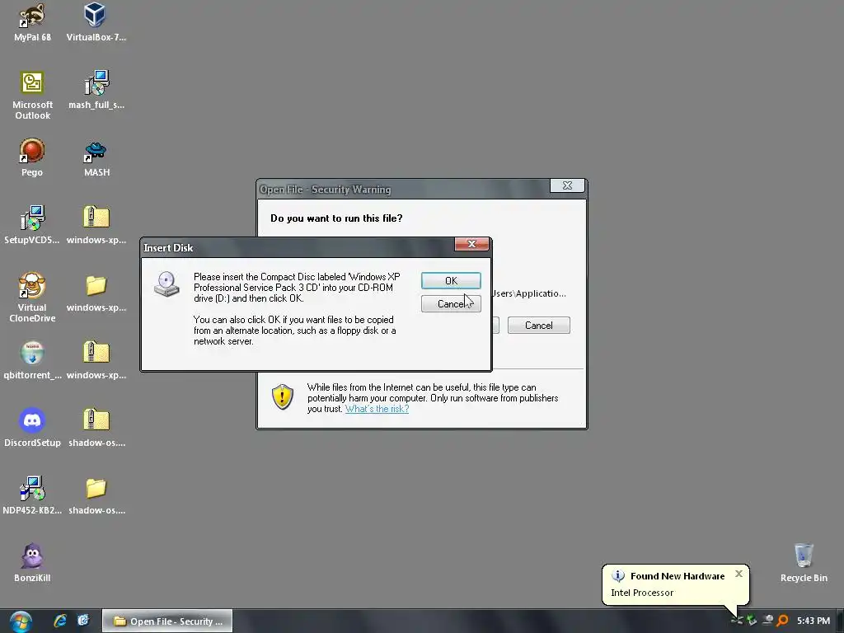The height and width of the screenshot is (633, 844).
Task: Select the MASH shortcut icon
Action: point(96,157)
